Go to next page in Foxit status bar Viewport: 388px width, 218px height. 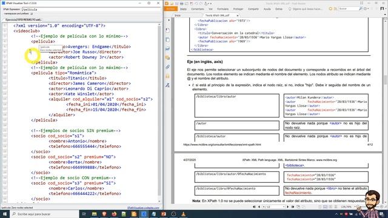point(288,206)
